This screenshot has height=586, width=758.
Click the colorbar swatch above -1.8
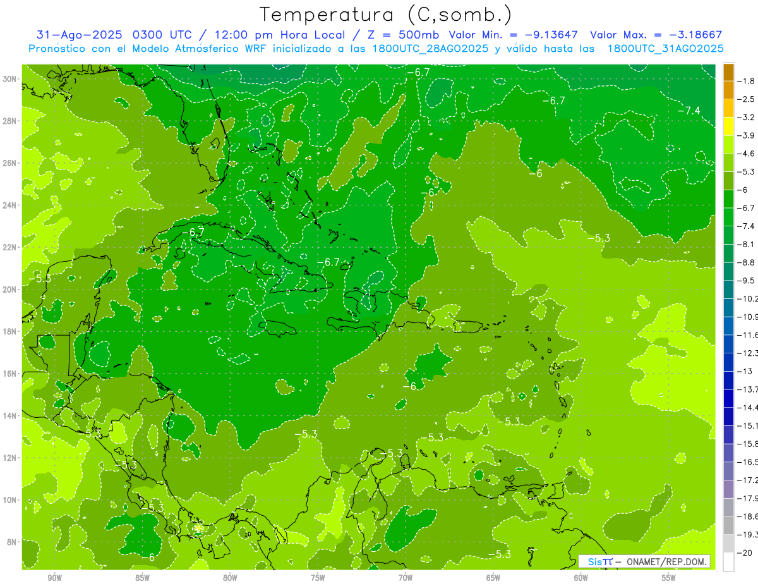pyautogui.click(x=728, y=72)
